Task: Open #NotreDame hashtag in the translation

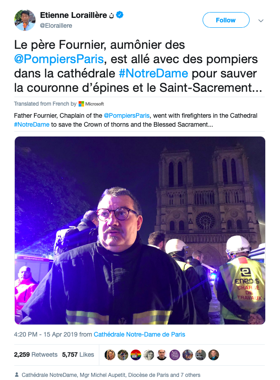Action: click(32, 124)
